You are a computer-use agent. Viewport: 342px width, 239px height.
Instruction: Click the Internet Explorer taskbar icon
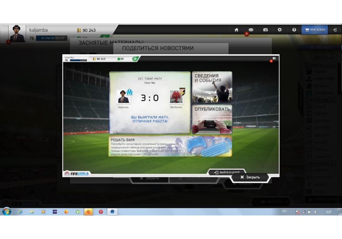(20, 212)
